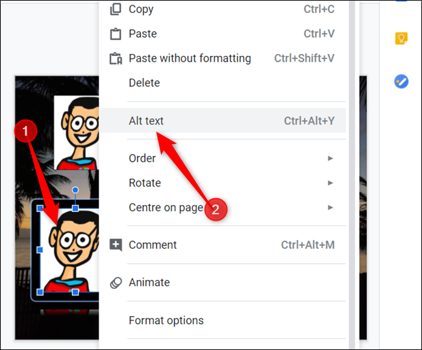Screen dimensions: 422x350
Task: Click the Paste clipboard icon
Action: [x=116, y=34]
